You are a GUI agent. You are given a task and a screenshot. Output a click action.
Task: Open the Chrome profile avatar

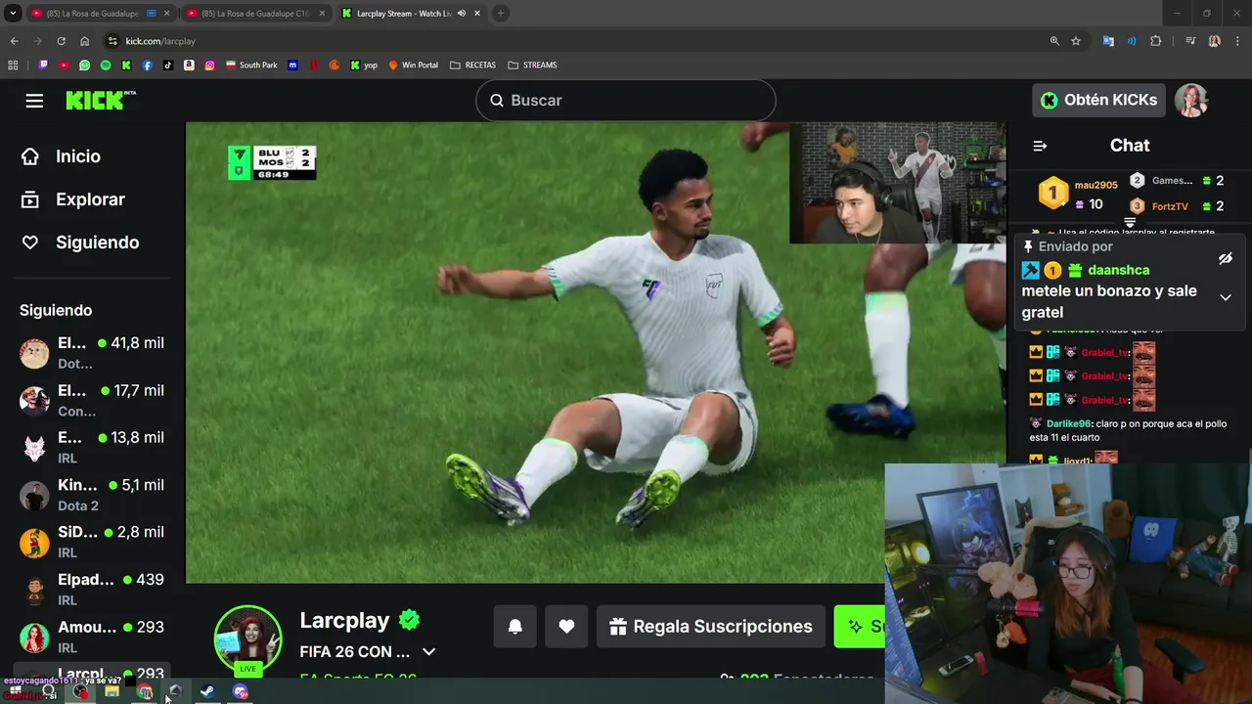coord(1214,41)
